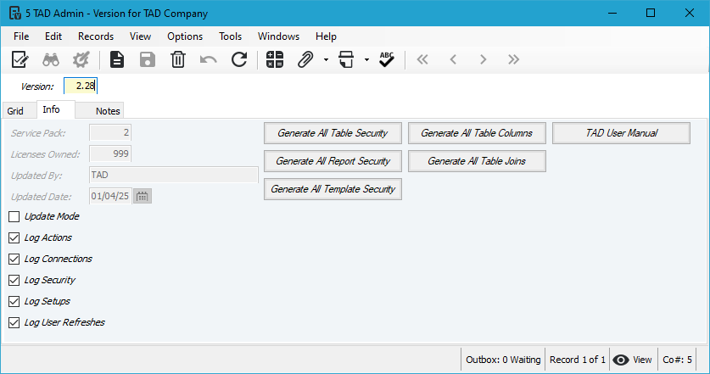Click the Updated By field
This screenshot has width=710, height=374.
174,175
